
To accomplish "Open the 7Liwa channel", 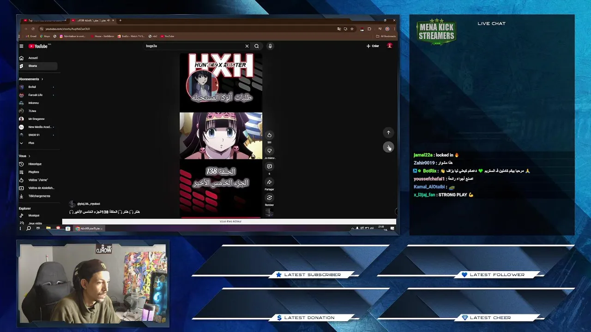I will tap(38, 111).
